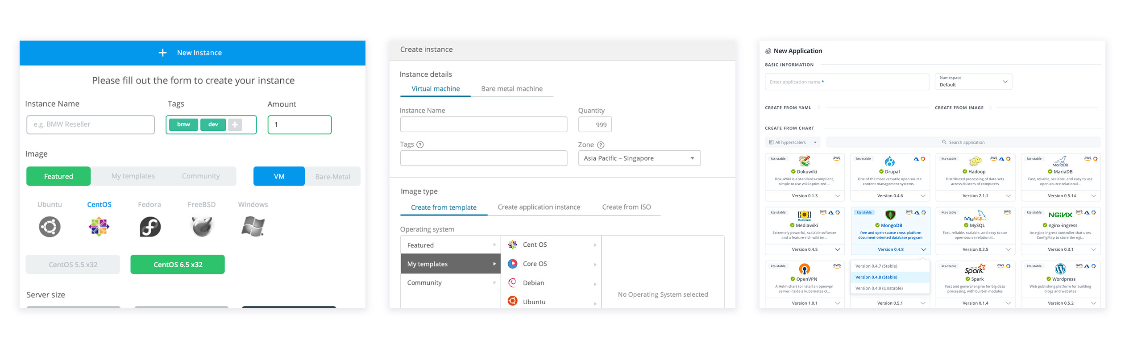Pick the FreeBSD logo icon

(202, 226)
